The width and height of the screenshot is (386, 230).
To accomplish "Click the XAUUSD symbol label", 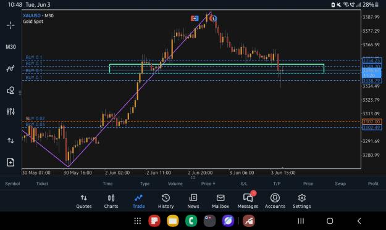I will (31, 16).
